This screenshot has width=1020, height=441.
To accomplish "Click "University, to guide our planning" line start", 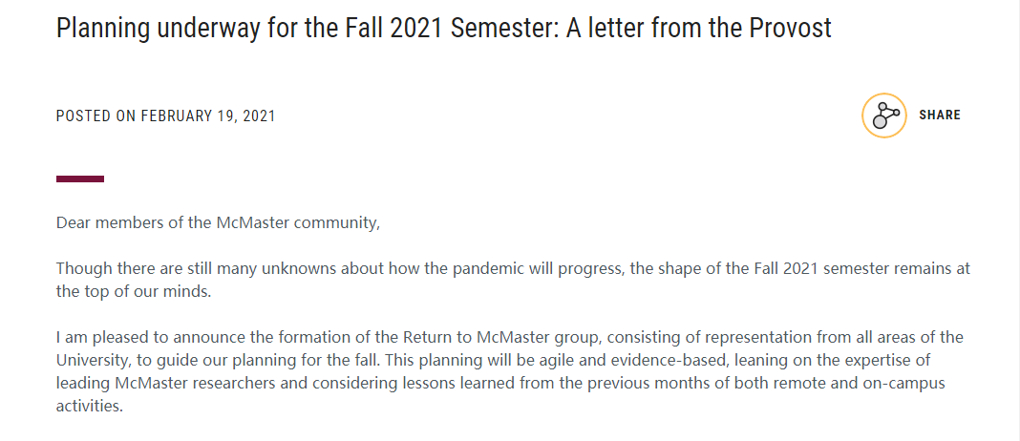I will [162, 361].
